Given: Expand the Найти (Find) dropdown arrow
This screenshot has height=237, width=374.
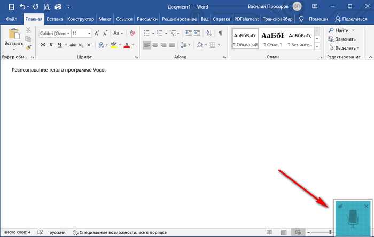Looking at the screenshot, I should pos(353,30).
